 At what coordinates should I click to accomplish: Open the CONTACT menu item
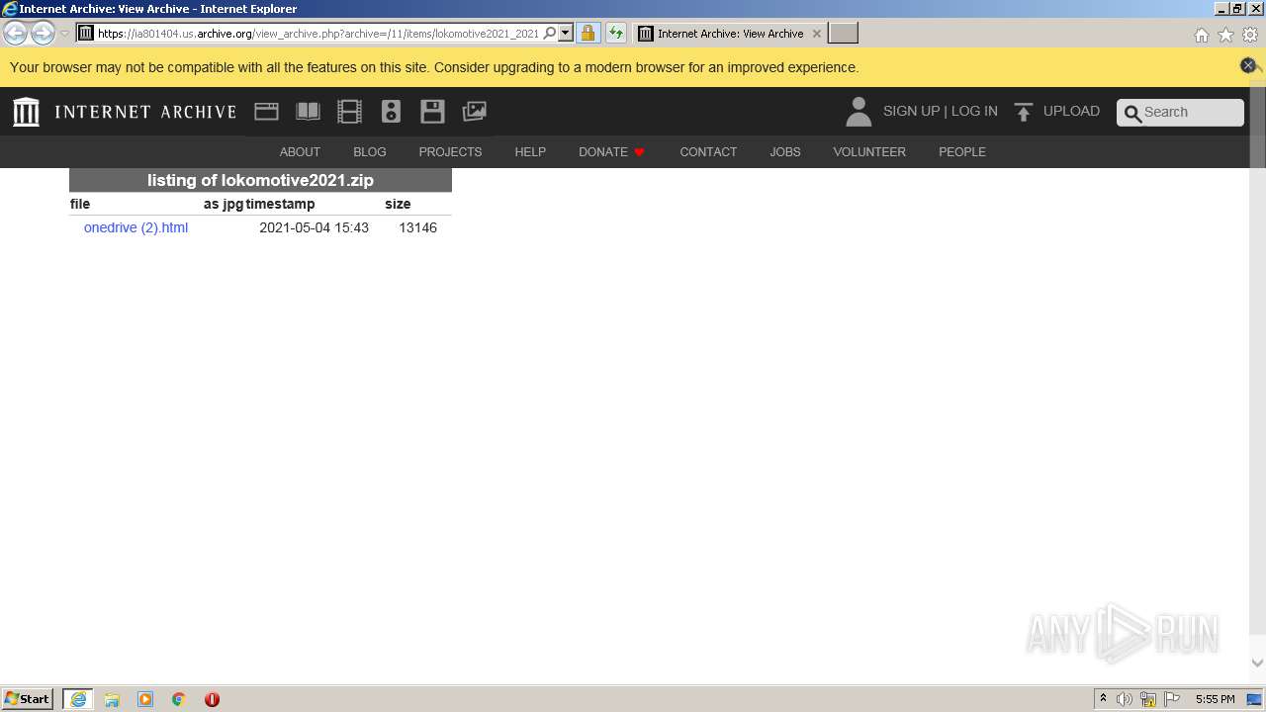coord(708,151)
